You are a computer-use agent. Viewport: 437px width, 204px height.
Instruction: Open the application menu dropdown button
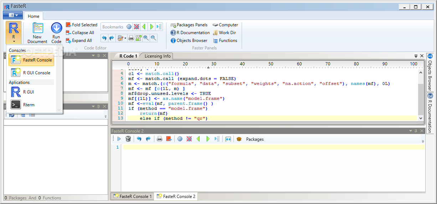[13, 15]
